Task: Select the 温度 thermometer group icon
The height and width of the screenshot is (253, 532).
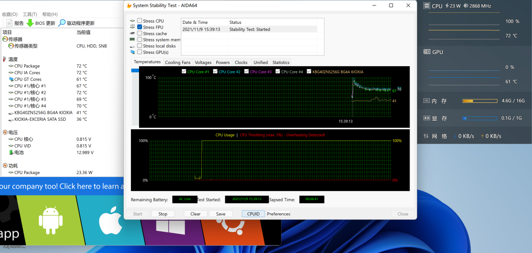Action: pyautogui.click(x=5, y=59)
